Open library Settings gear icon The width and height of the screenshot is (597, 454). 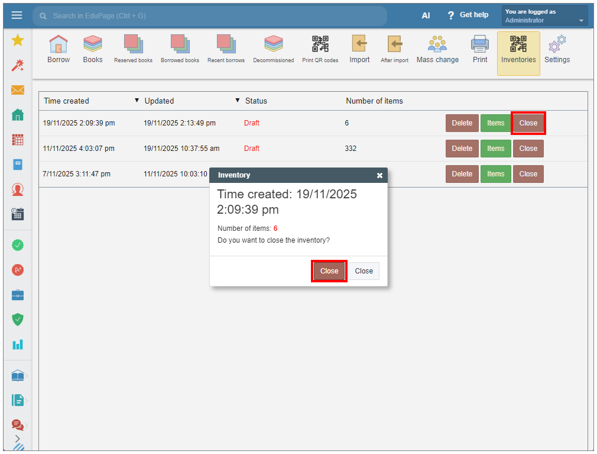pyautogui.click(x=557, y=49)
